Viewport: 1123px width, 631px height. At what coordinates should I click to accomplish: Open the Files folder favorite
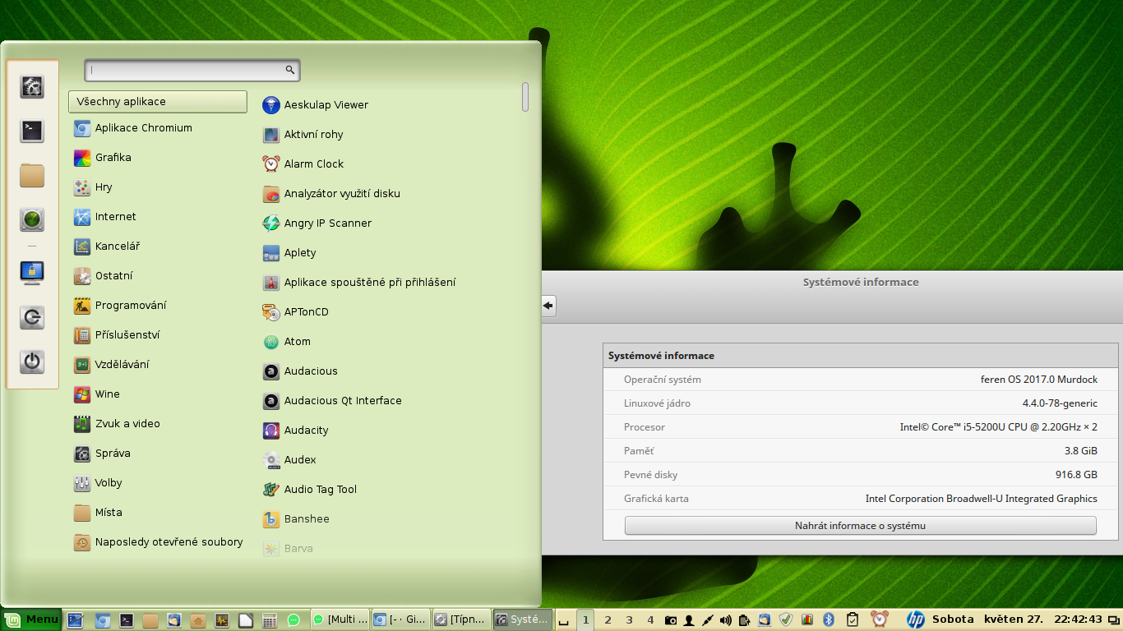[32, 175]
